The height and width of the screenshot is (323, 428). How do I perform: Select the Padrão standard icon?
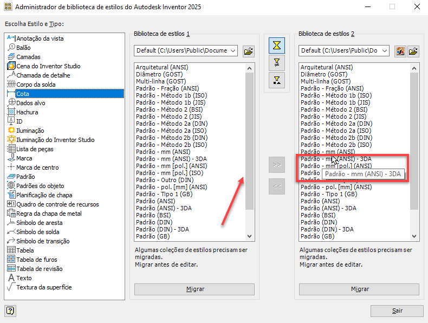pyautogui.click(x=11, y=176)
